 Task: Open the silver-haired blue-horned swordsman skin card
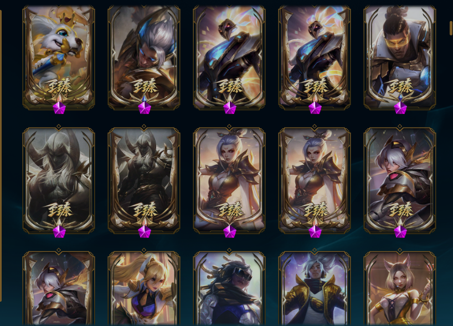[144, 57]
